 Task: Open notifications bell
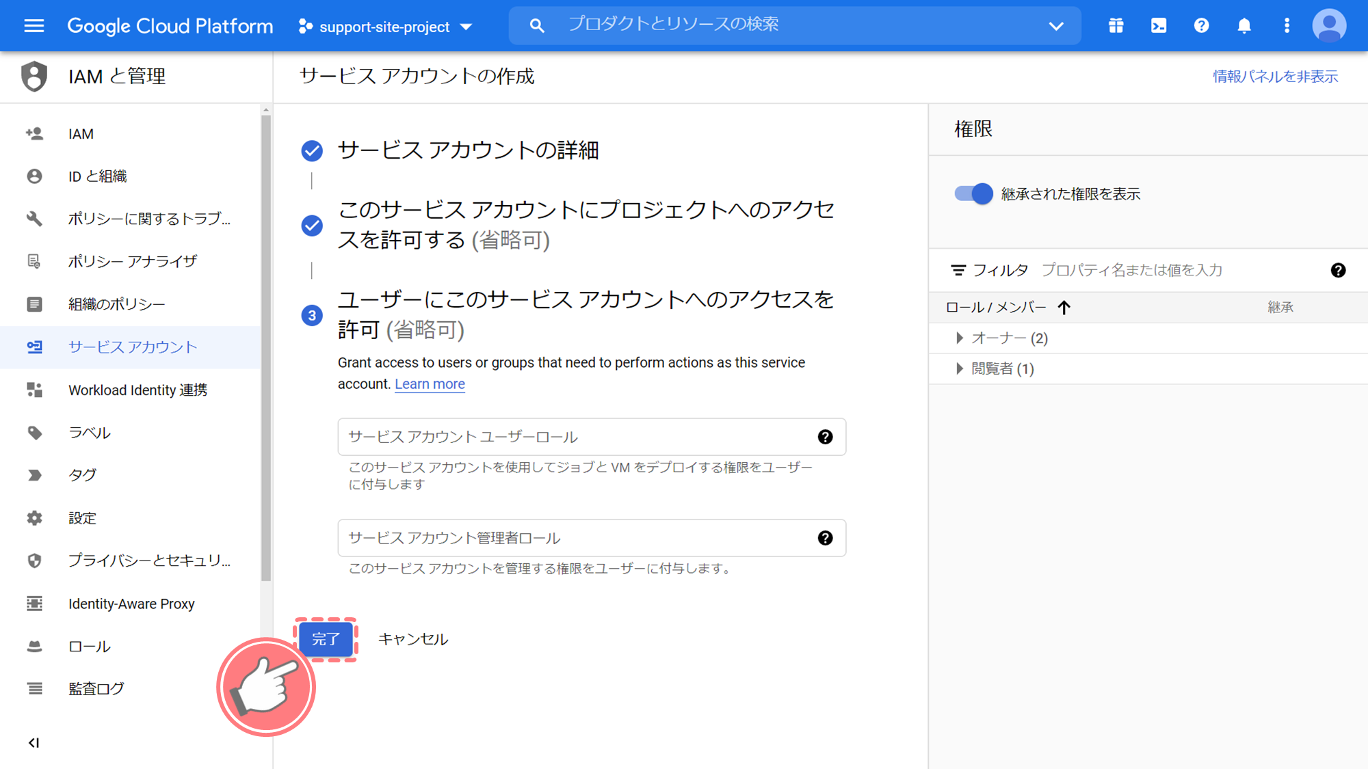click(x=1244, y=26)
